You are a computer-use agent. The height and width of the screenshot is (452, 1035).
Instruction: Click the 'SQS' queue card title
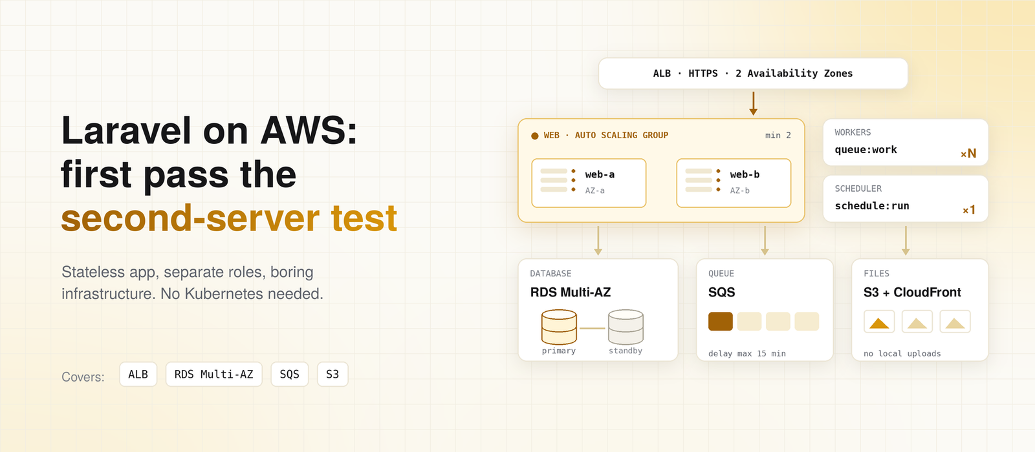click(722, 293)
